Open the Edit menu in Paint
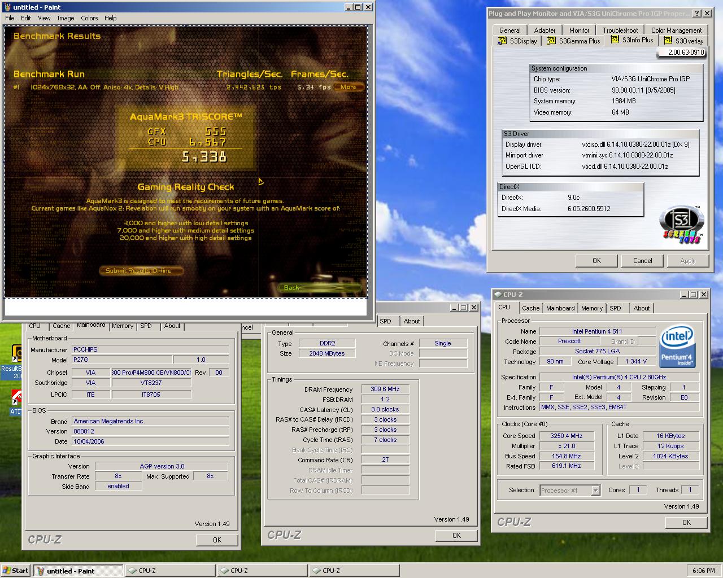This screenshot has width=723, height=578. [x=26, y=18]
